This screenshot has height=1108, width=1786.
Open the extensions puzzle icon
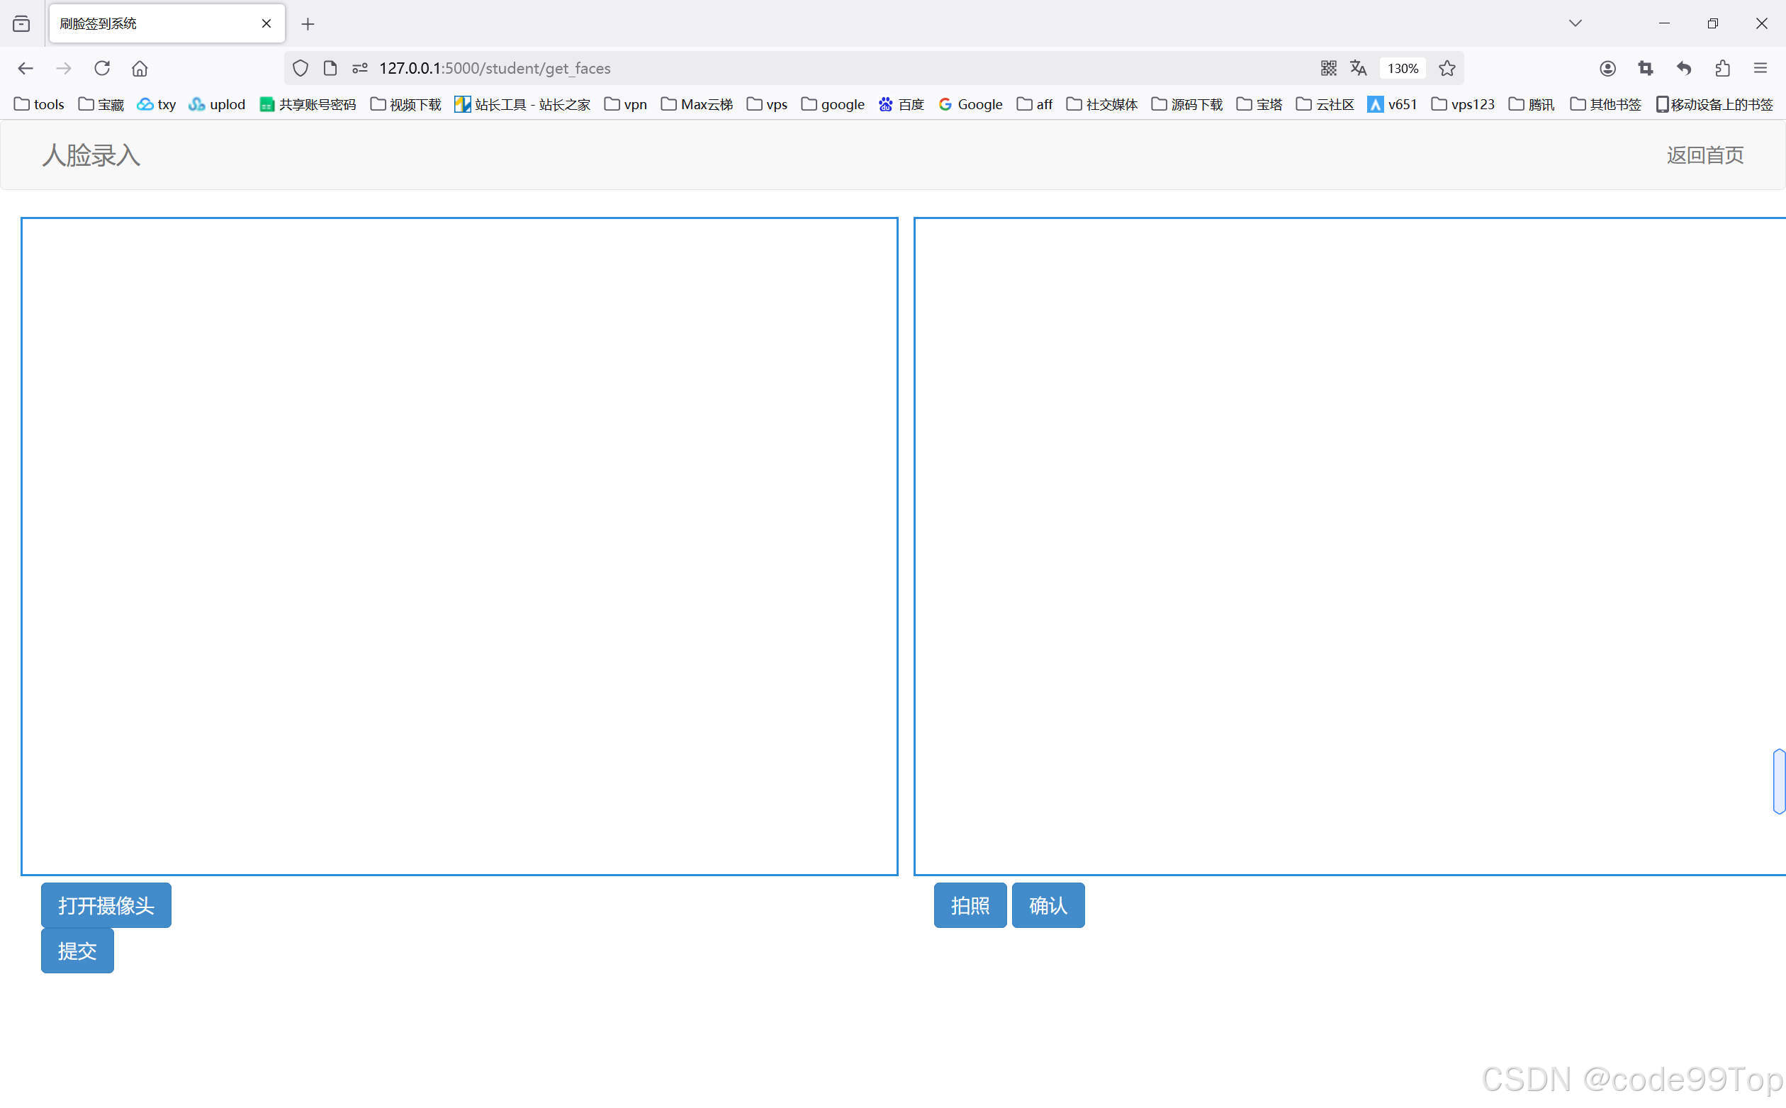point(1722,68)
